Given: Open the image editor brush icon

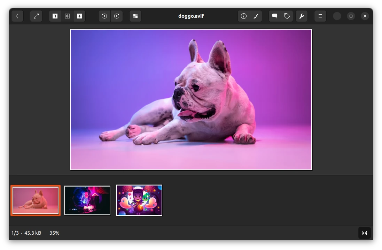Looking at the screenshot, I should (256, 16).
